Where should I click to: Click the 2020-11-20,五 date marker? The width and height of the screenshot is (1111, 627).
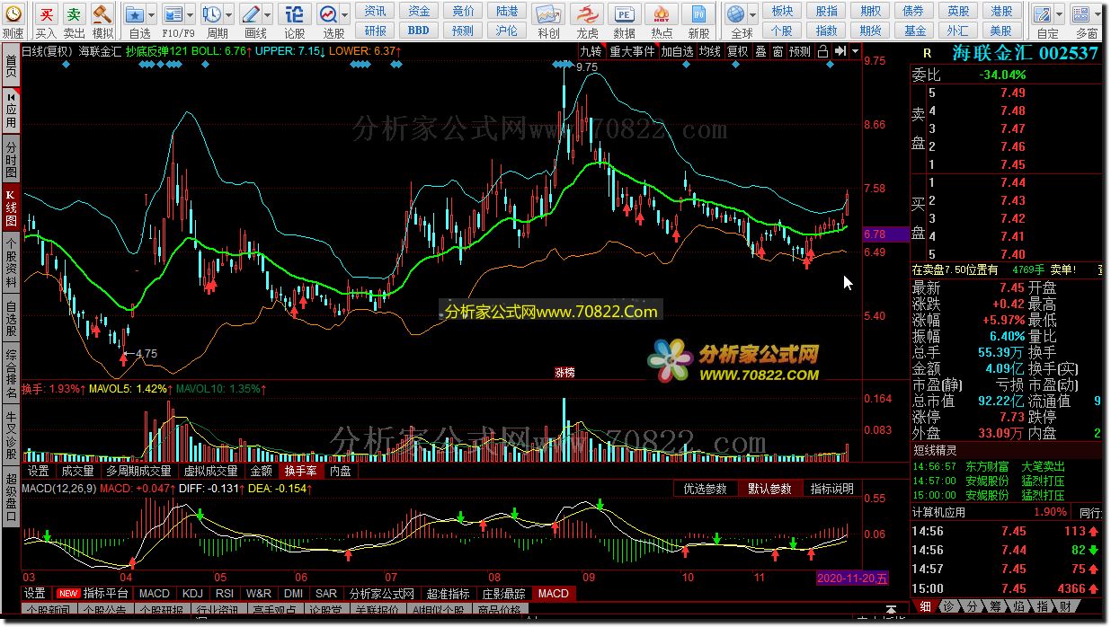pyautogui.click(x=852, y=578)
